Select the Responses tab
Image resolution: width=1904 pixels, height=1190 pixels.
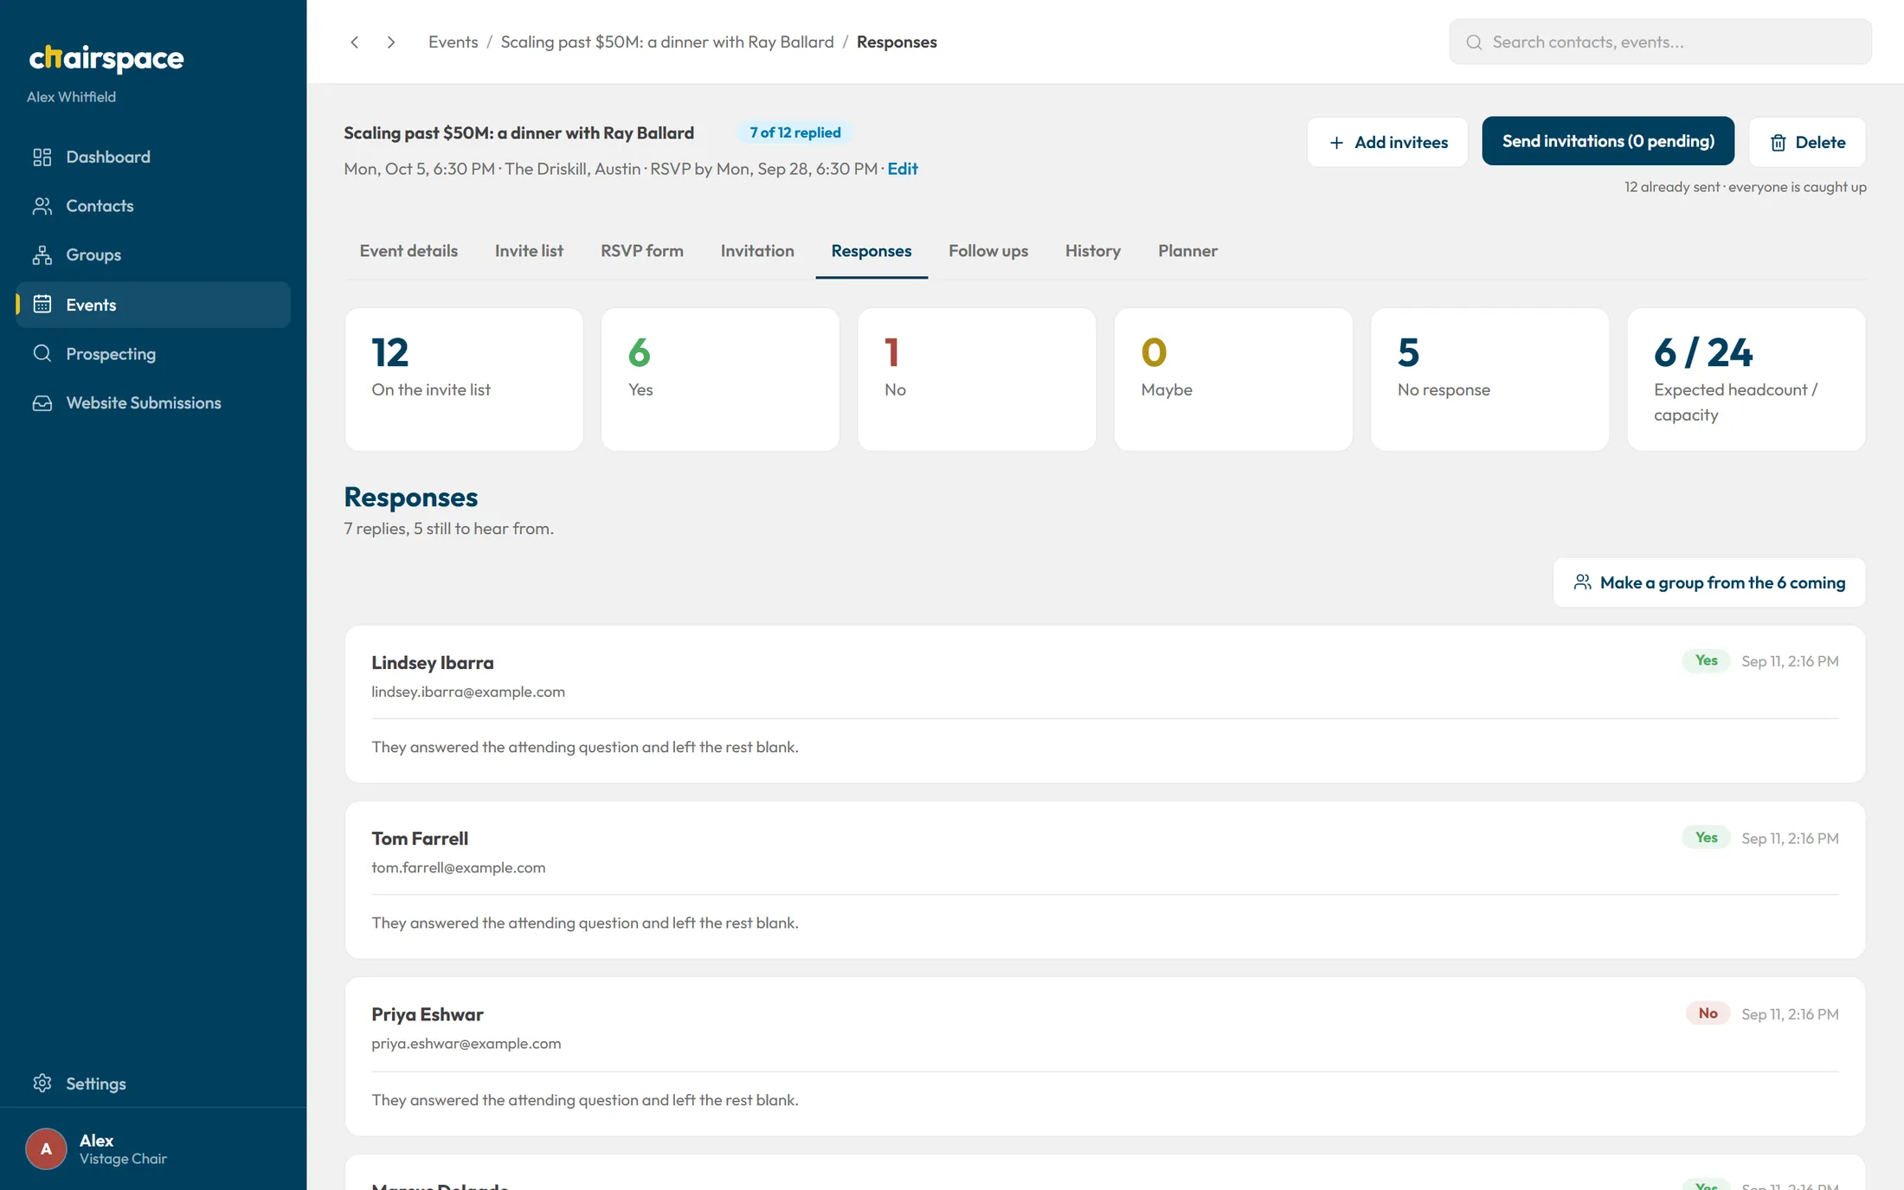[x=872, y=251]
